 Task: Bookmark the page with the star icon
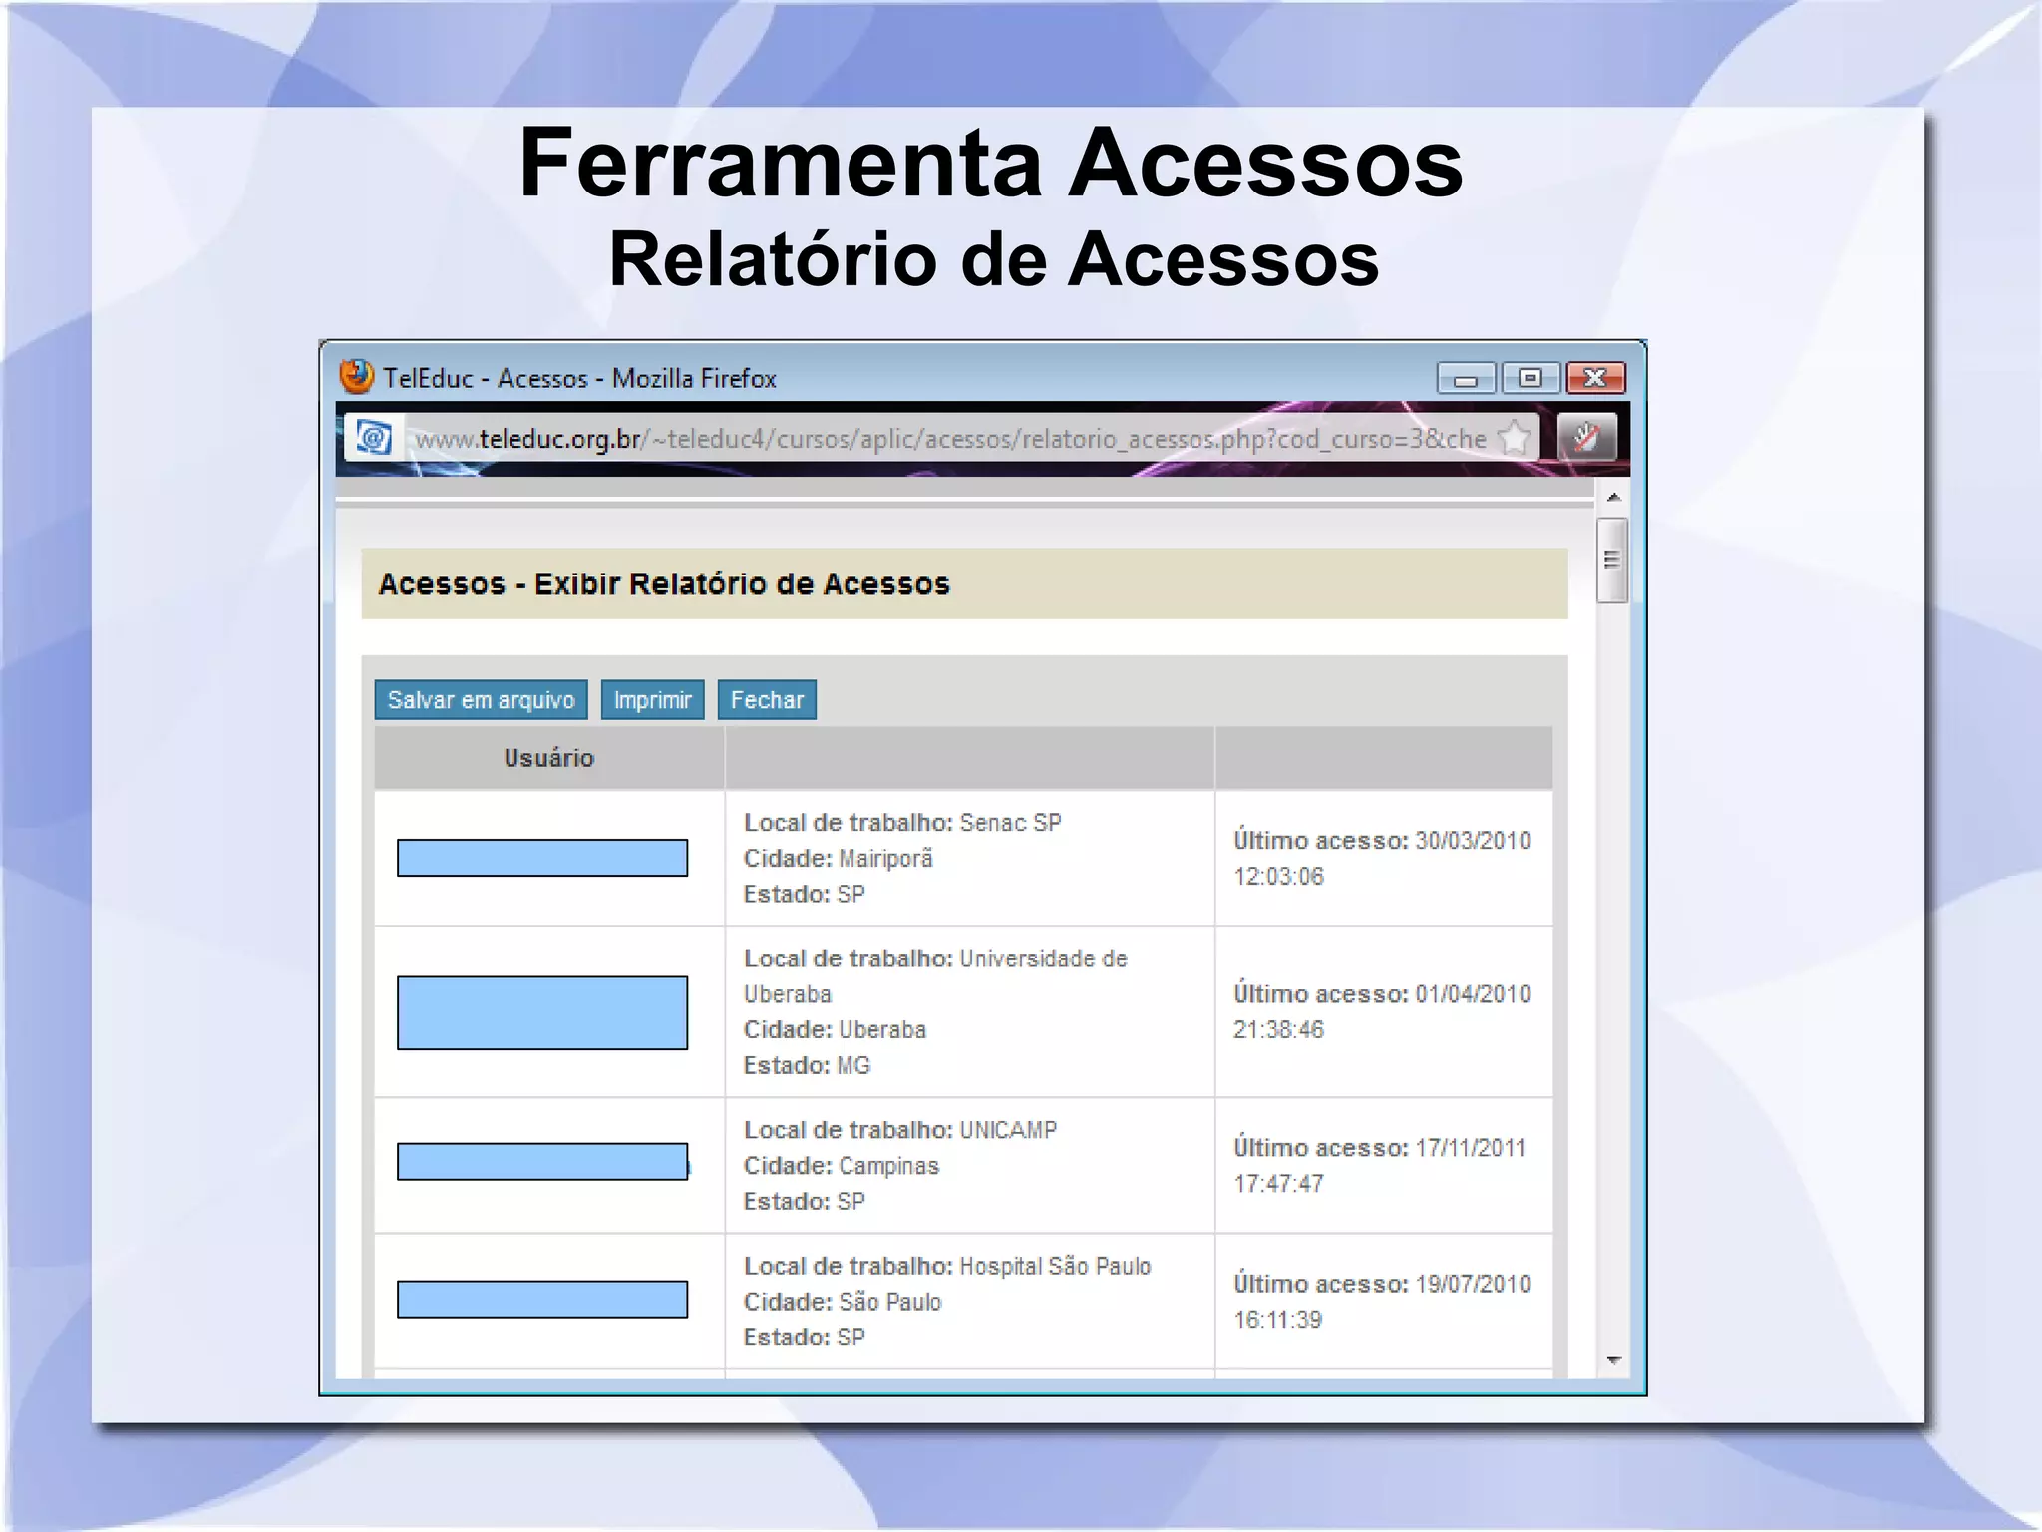coord(1515,438)
